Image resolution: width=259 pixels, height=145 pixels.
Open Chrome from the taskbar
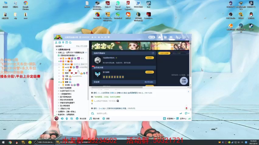coord(10,142)
